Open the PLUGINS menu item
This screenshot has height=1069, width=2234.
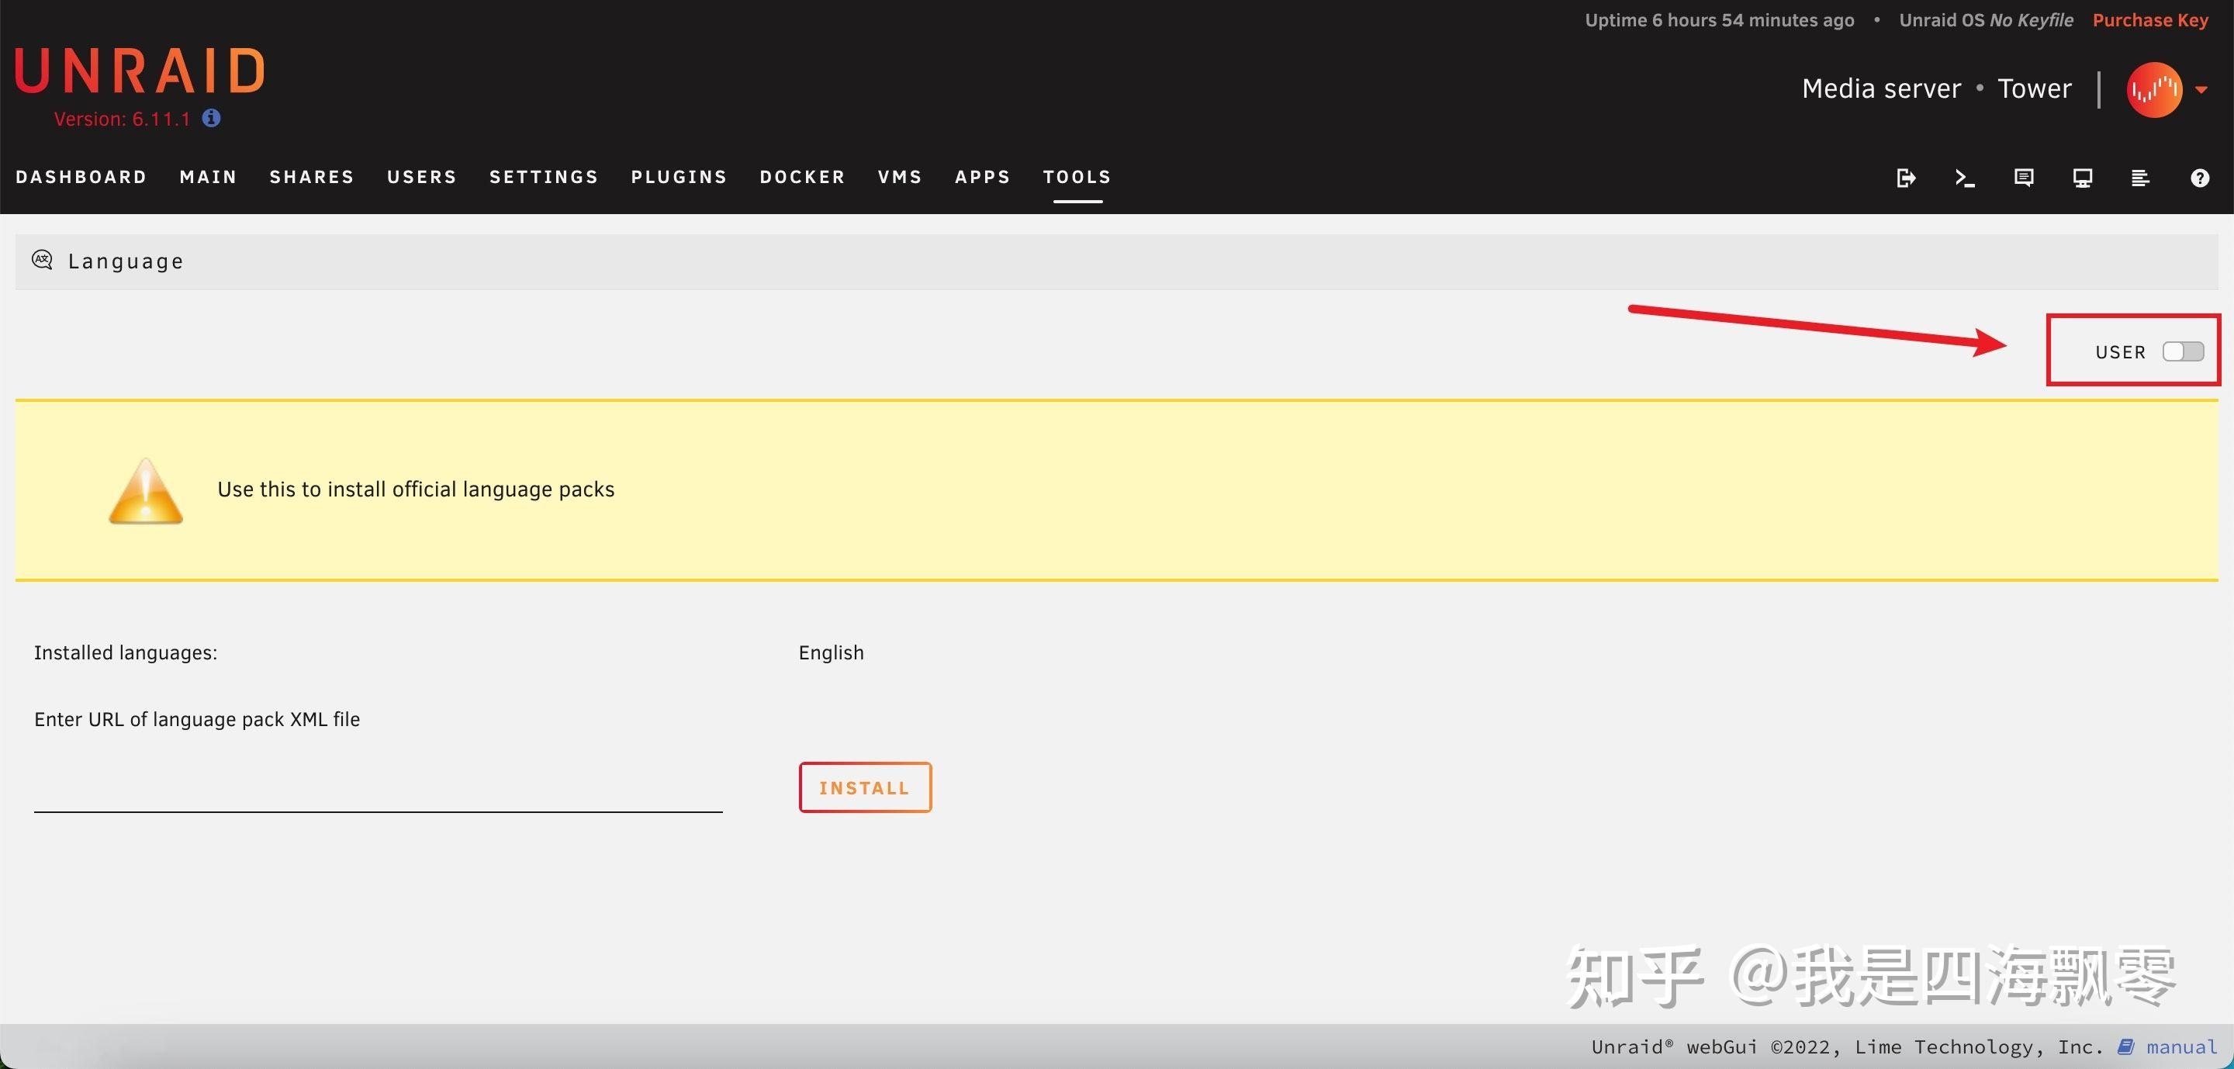(679, 177)
